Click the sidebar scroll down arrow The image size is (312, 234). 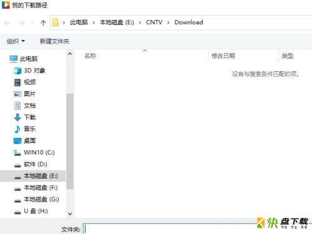pyautogui.click(x=70, y=213)
